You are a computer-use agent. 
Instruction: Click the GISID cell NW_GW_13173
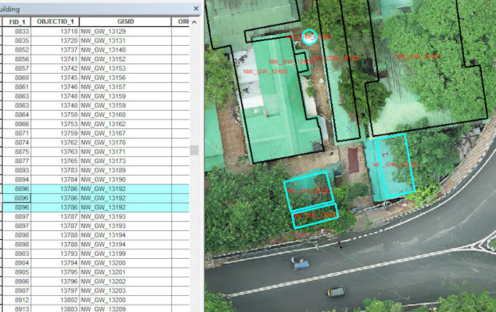[x=125, y=161]
